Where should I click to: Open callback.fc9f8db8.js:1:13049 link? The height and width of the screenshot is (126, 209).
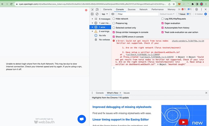tap(143, 54)
